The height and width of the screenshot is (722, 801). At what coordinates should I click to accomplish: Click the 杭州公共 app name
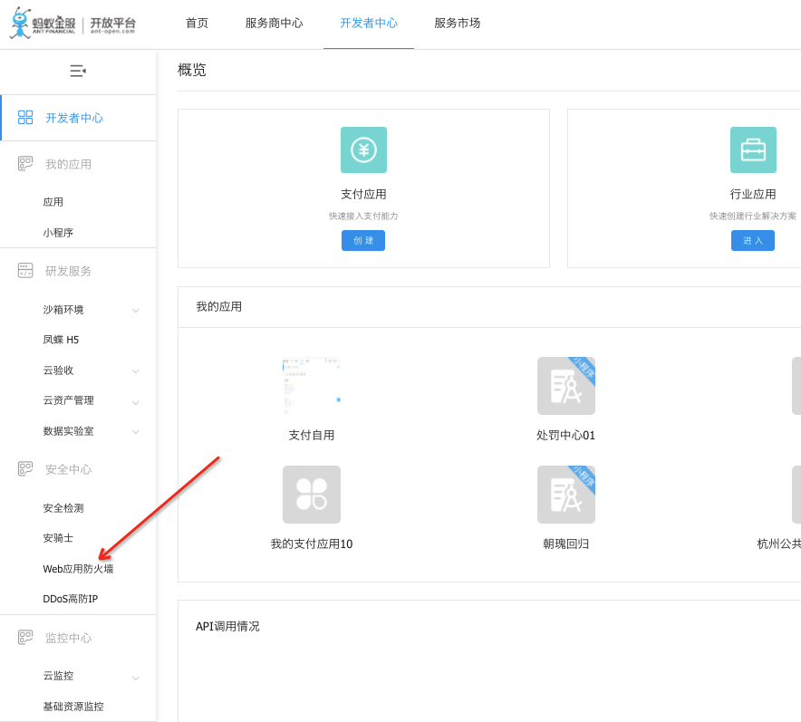779,544
